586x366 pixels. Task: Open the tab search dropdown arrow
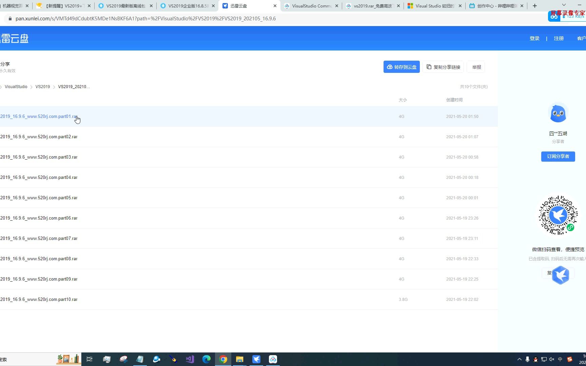pyautogui.click(x=564, y=5)
